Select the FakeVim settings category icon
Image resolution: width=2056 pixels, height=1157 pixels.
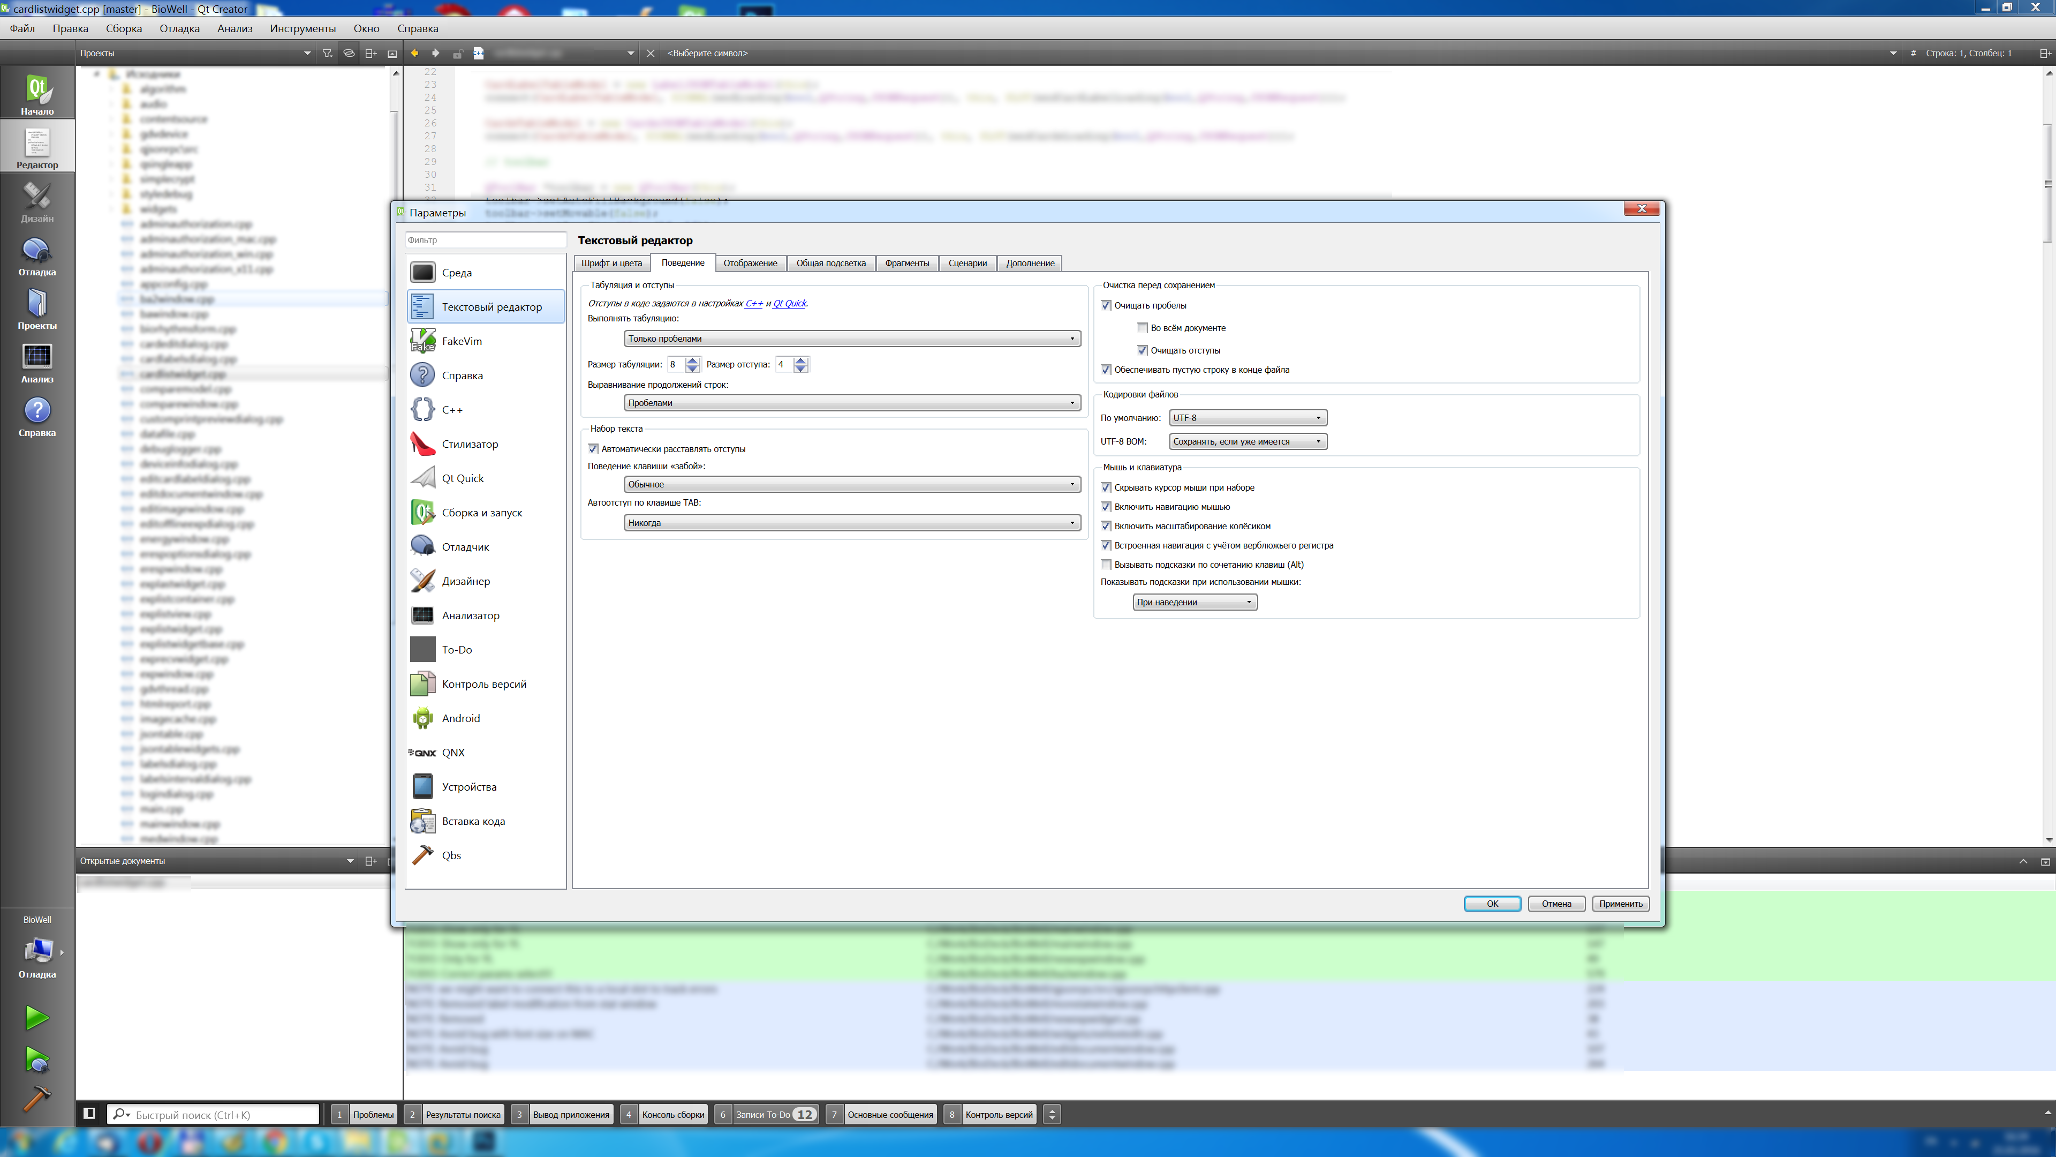pos(422,341)
